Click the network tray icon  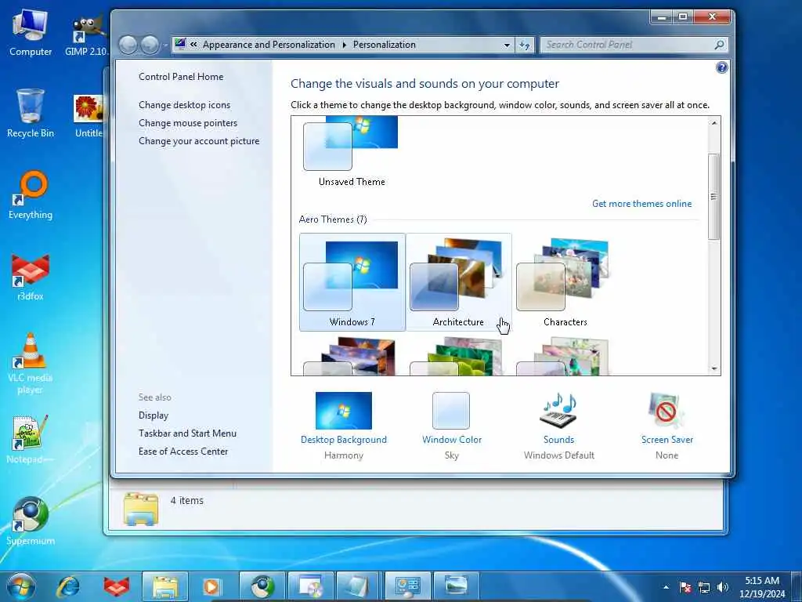(704, 587)
